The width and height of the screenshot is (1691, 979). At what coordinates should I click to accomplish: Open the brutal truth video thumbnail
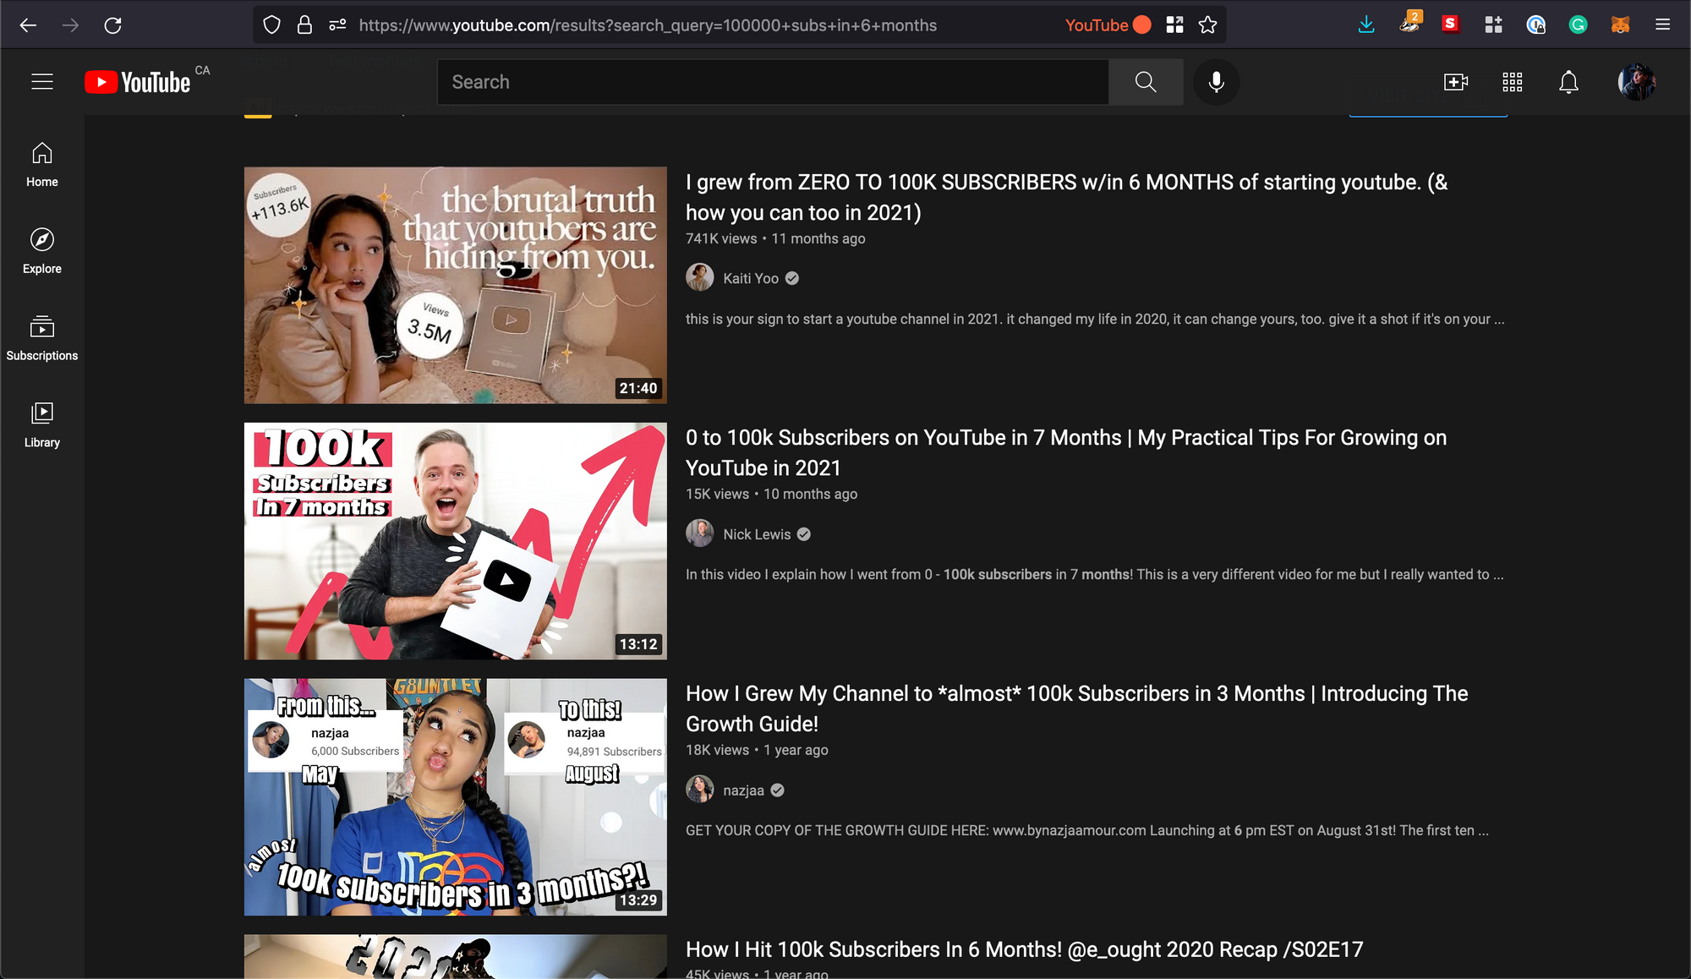456,285
